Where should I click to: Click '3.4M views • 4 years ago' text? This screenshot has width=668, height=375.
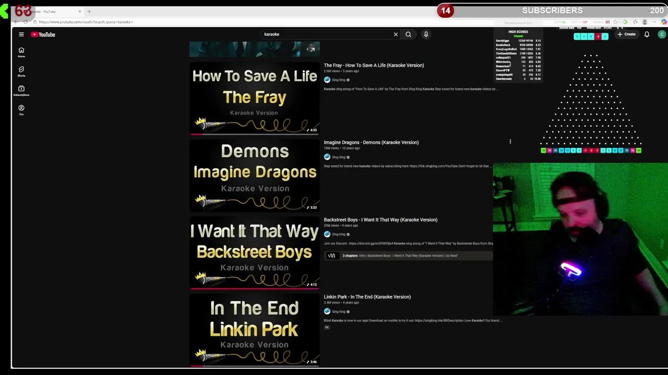341,303
